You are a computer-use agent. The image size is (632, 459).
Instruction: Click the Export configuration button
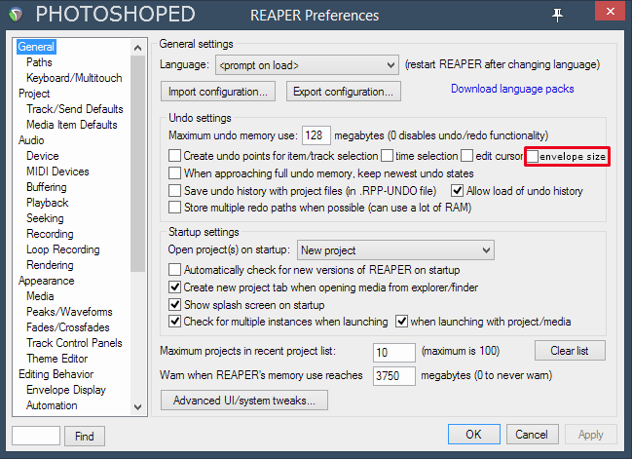(344, 92)
